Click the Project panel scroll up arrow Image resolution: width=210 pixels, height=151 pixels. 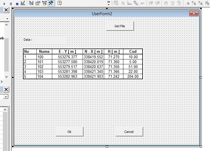(x=6, y=25)
